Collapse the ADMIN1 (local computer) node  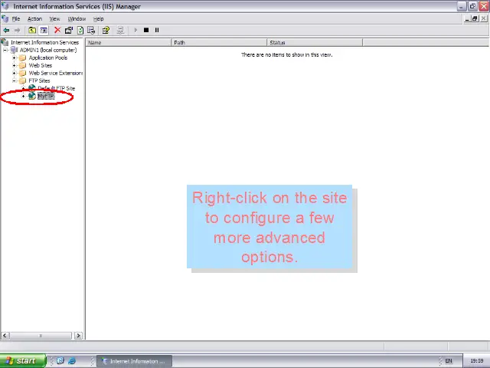click(x=5, y=50)
